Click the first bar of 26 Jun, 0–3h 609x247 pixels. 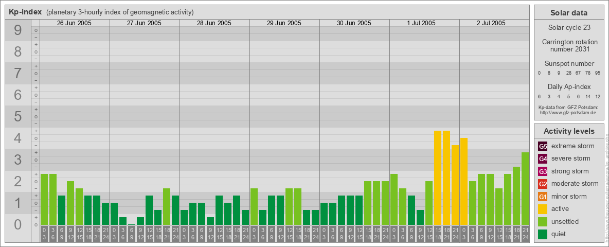(44, 200)
